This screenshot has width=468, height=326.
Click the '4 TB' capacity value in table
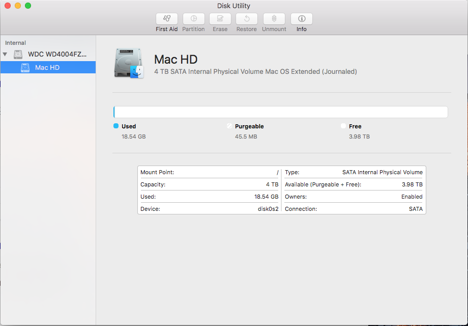pyautogui.click(x=272, y=185)
